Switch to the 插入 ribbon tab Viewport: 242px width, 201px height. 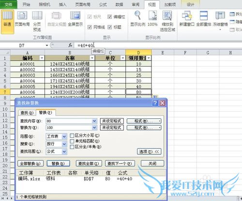coord(62,4)
